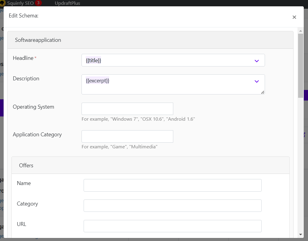Screen dimensions: 308x241
Task: Click the {{title}} tag in Headline
Action: [94, 60]
